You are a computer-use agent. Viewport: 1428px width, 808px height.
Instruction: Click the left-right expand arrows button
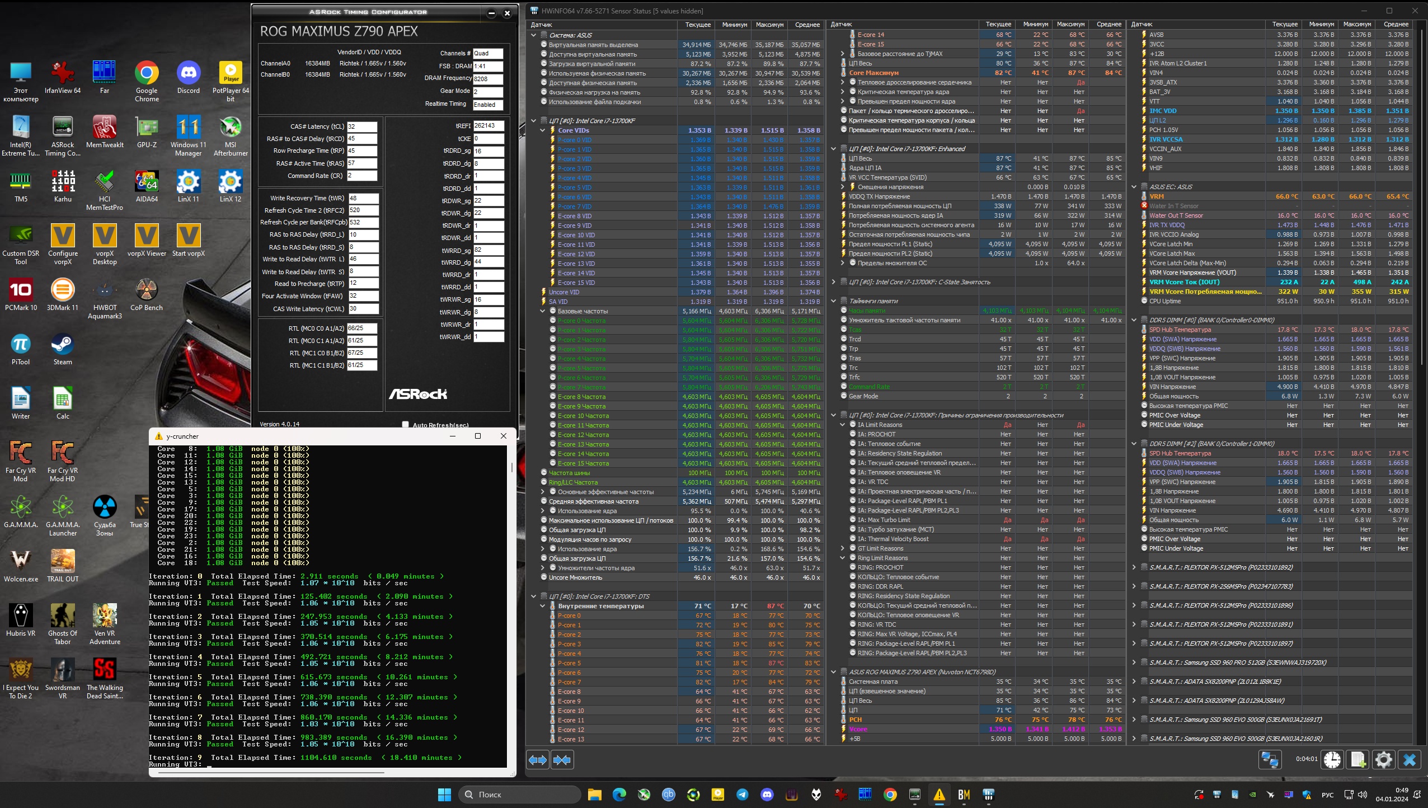(x=538, y=759)
